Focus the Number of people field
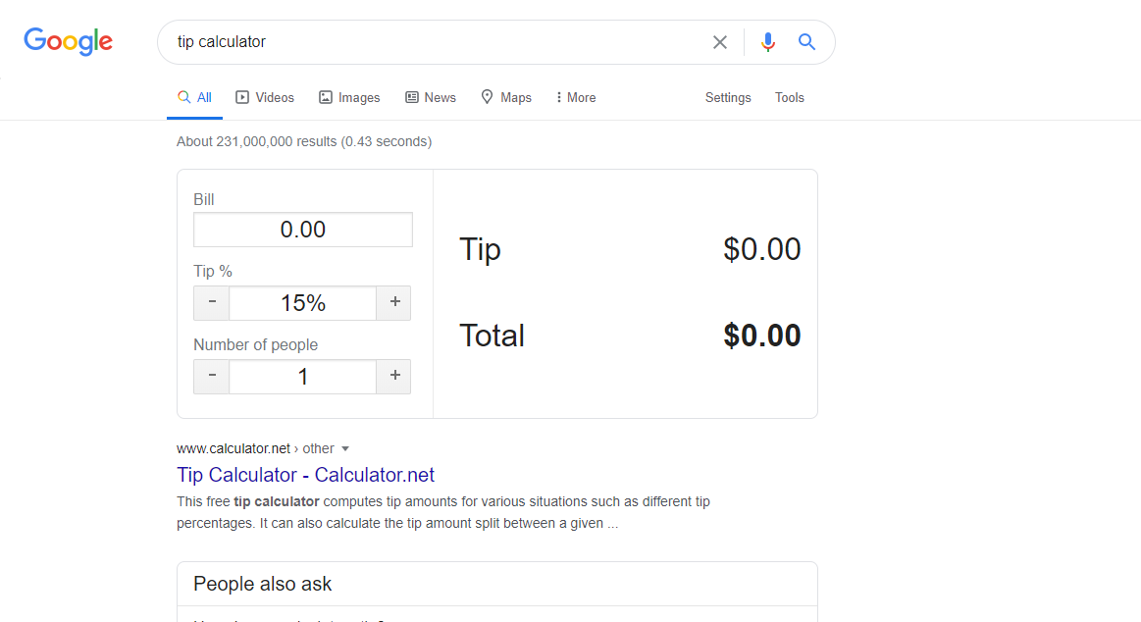Image resolution: width=1141 pixels, height=622 pixels. click(303, 376)
